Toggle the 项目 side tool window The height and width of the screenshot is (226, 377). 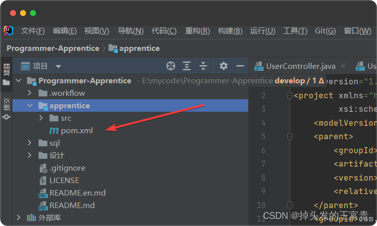click(x=6, y=74)
